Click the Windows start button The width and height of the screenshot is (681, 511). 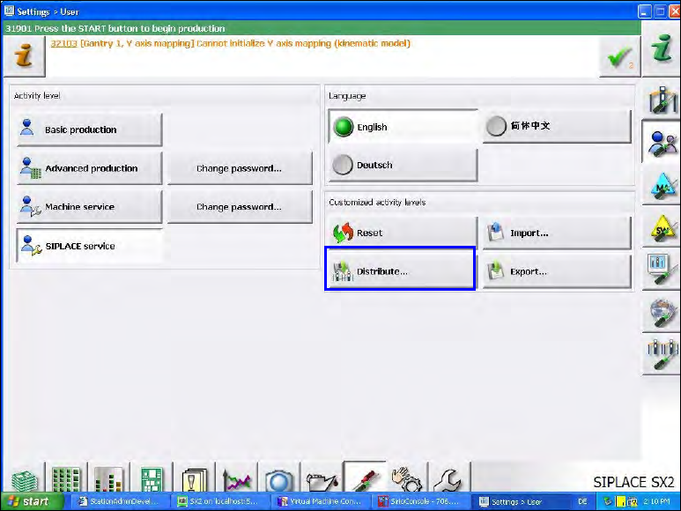[33, 501]
